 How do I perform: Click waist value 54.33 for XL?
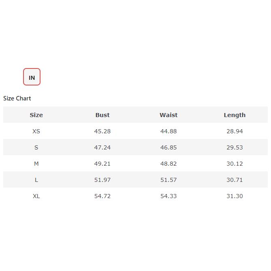[x=169, y=196]
